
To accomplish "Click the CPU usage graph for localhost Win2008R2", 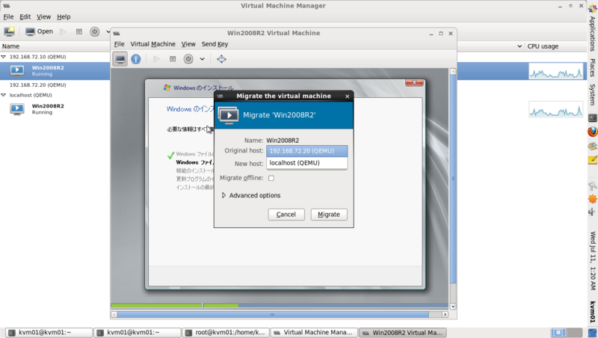I will [556, 109].
